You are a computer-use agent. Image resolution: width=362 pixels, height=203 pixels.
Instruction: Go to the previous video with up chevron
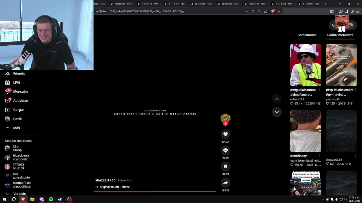click(277, 99)
